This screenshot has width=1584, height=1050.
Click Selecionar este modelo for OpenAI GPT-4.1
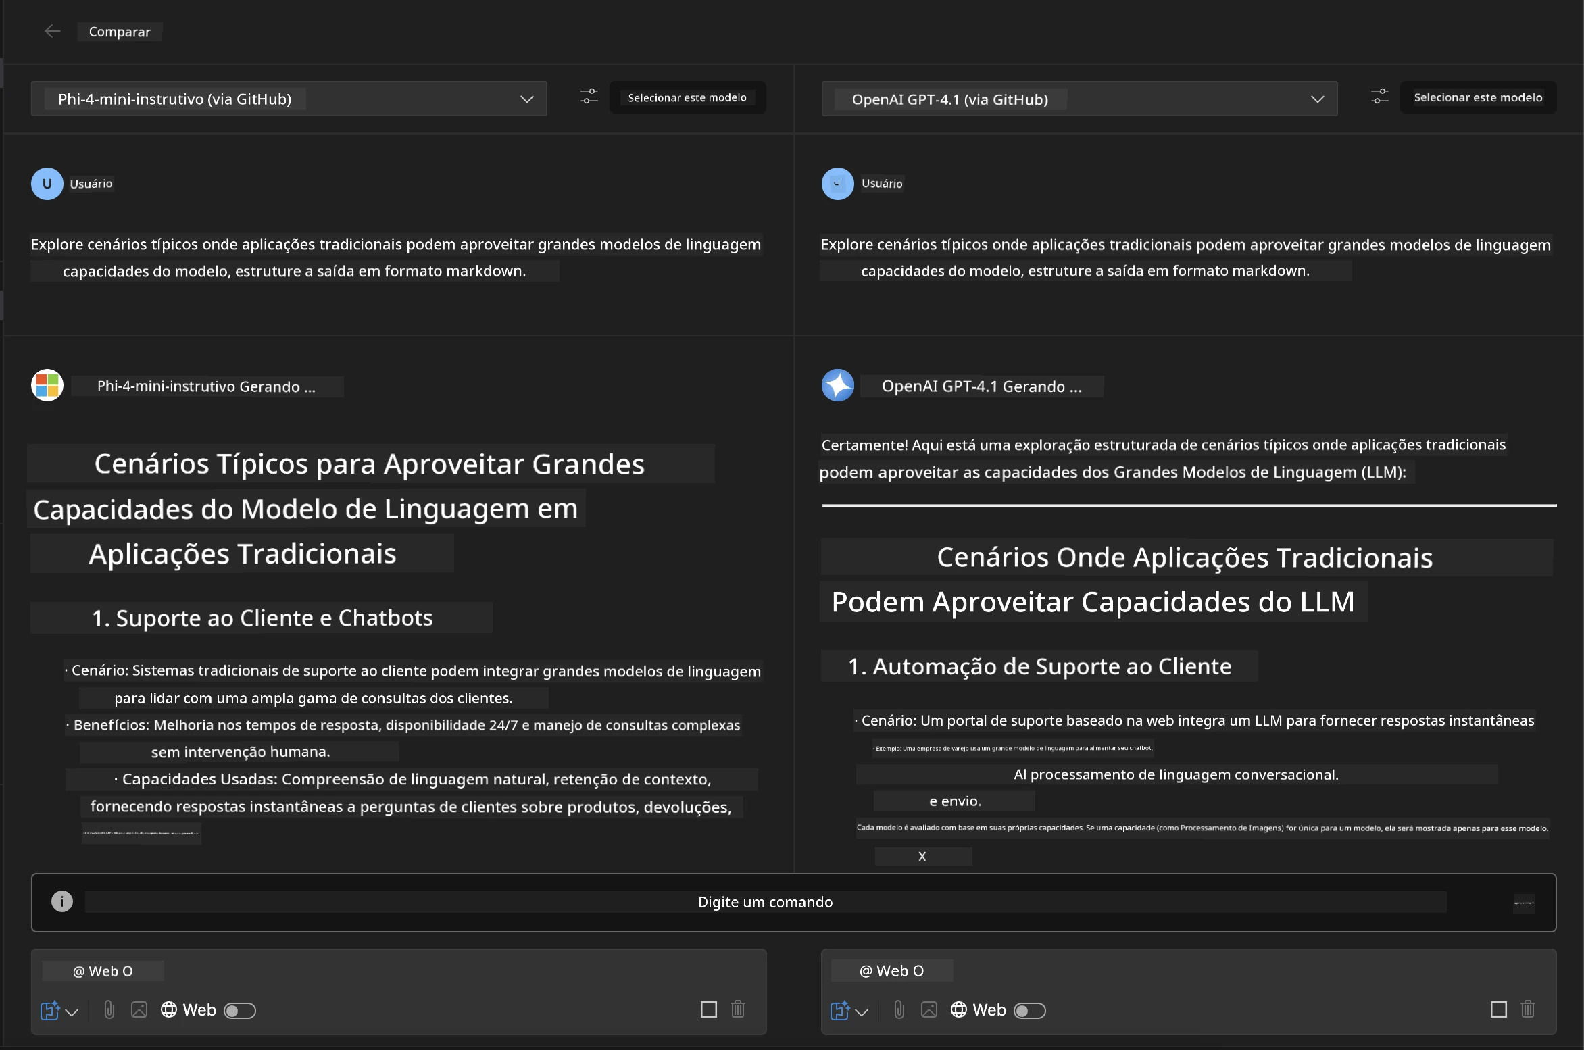[x=1478, y=97]
